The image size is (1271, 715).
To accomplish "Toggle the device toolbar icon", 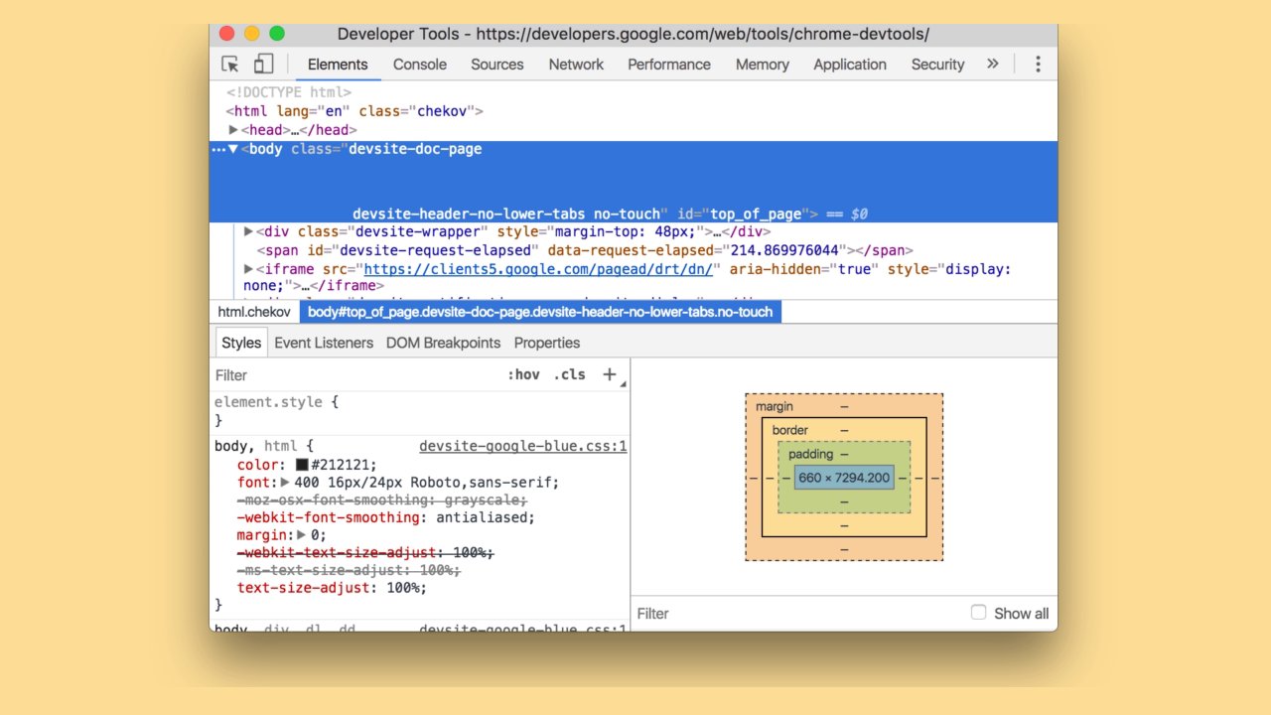I will pyautogui.click(x=263, y=65).
